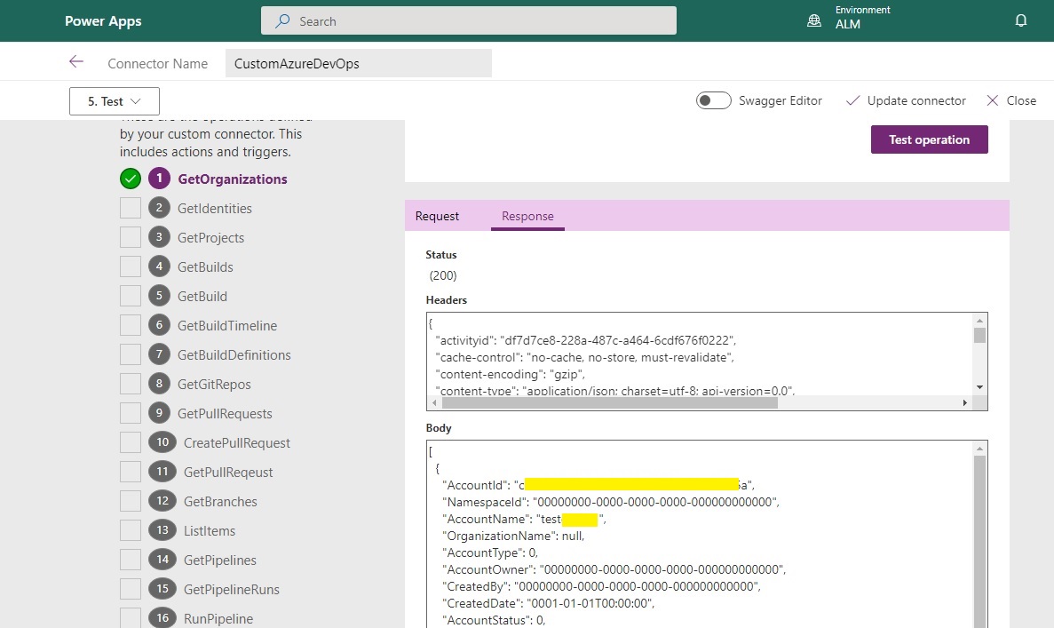Viewport: 1054px width, 628px height.
Task: Switch to the Request tab
Action: (x=436, y=215)
